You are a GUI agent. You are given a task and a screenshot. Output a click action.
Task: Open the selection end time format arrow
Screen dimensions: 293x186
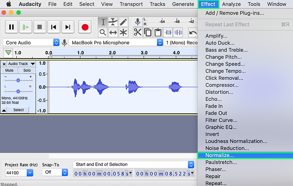tap(192, 173)
